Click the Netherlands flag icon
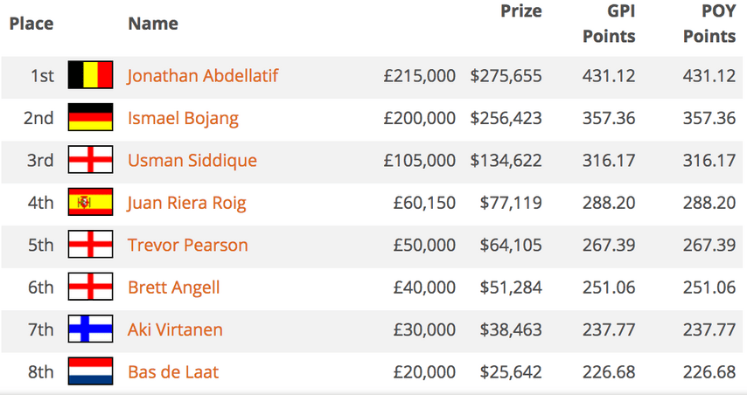The width and height of the screenshot is (747, 395). [x=90, y=371]
